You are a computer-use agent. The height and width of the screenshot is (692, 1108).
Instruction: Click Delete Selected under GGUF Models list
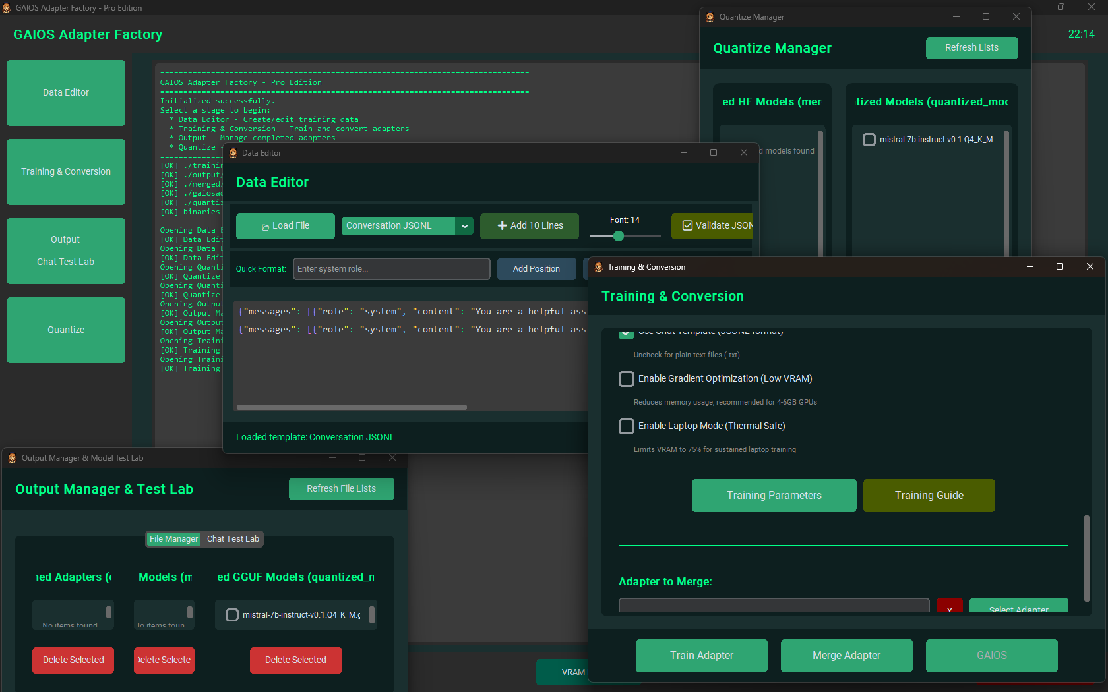pyautogui.click(x=296, y=660)
